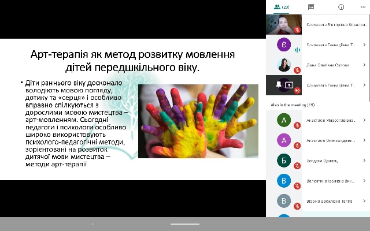Tap muted mic icon for Богдана Одинец

point(297,166)
